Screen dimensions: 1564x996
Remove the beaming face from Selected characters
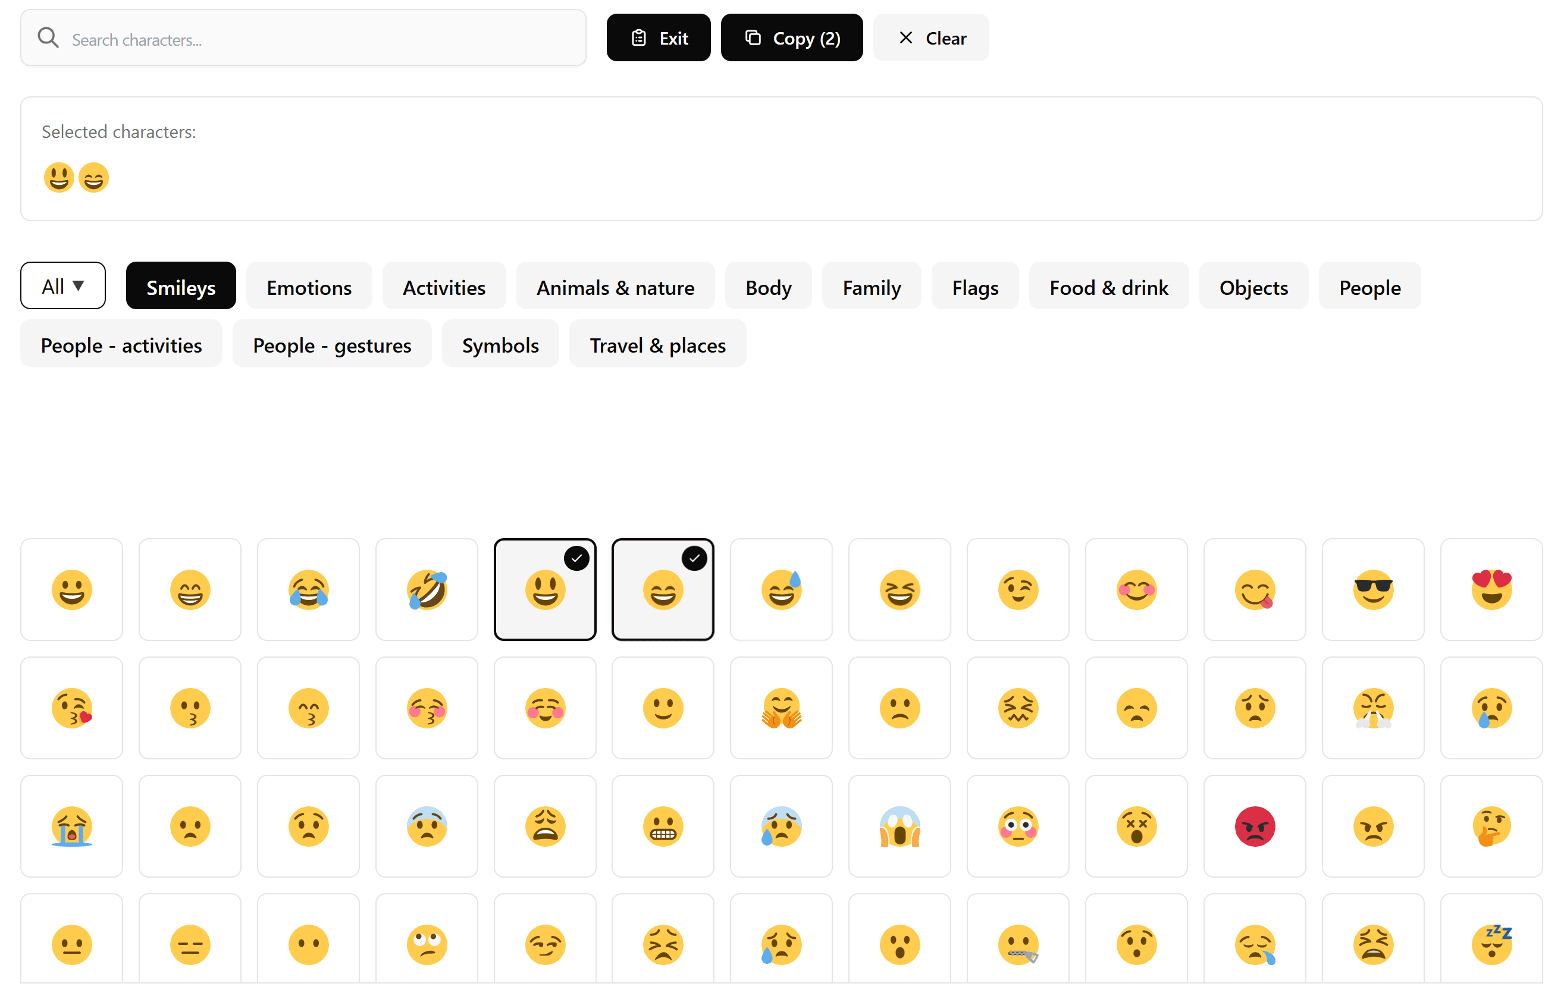point(93,177)
